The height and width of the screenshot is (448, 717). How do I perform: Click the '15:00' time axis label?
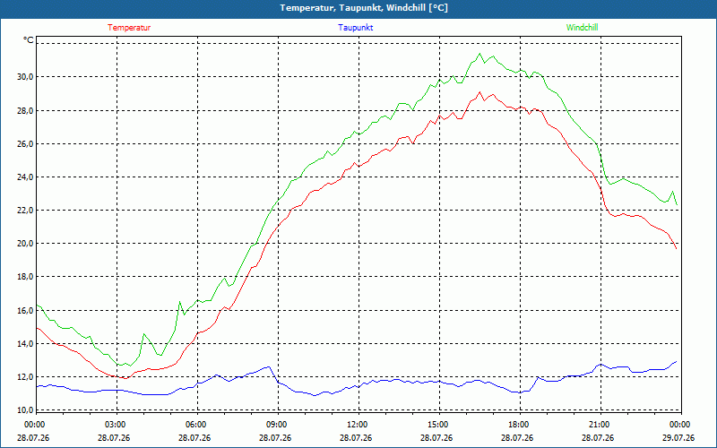[438, 424]
